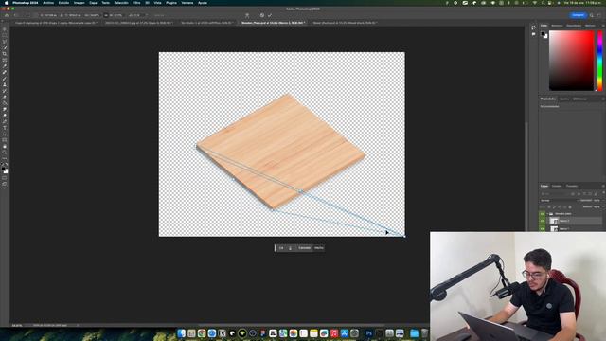Select the Hand tool
The image size is (606, 341).
5,147
